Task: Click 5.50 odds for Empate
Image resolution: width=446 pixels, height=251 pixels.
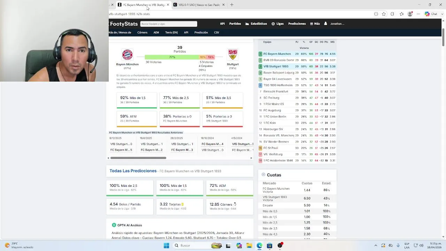Action: click(x=307, y=205)
